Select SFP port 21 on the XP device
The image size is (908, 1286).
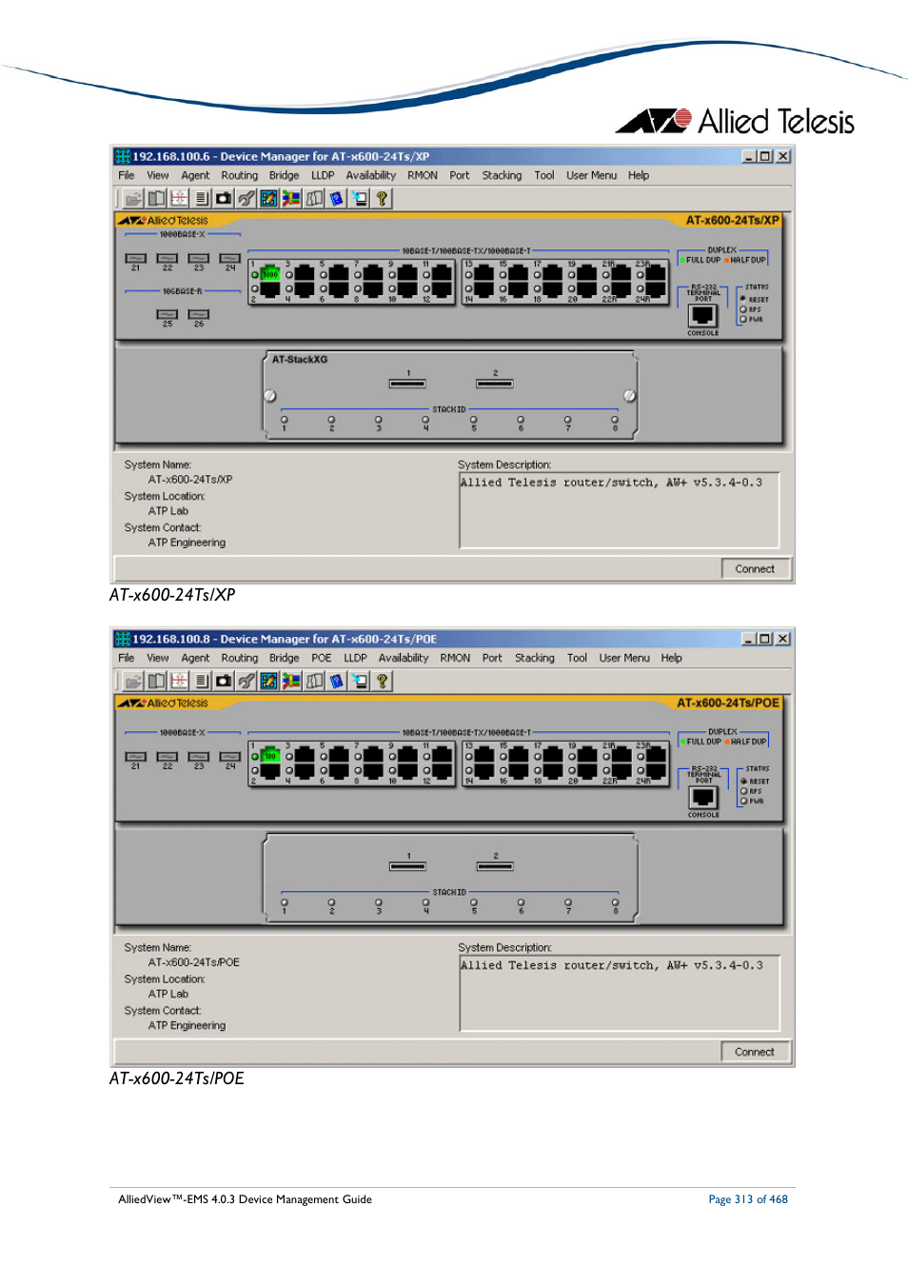tap(136, 258)
